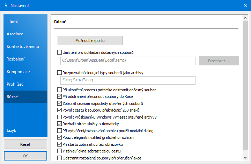Screen dimensions: 251x164
Task: Uncheck Při startu zobrazit uvítací obrazovku
Action: [59, 144]
